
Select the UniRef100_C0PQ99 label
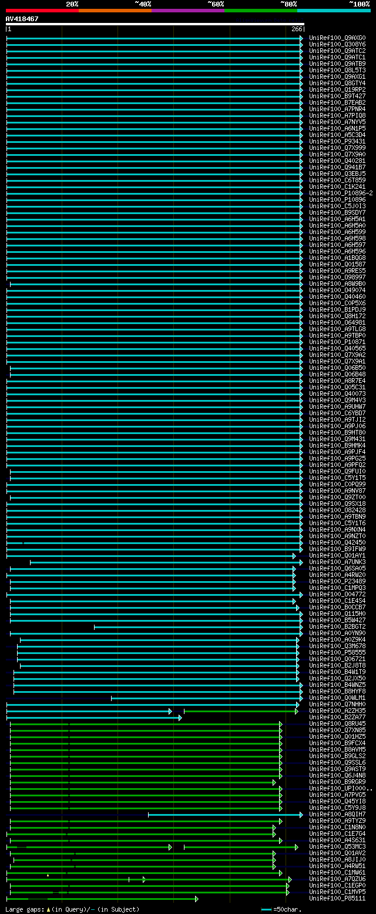coord(337,484)
